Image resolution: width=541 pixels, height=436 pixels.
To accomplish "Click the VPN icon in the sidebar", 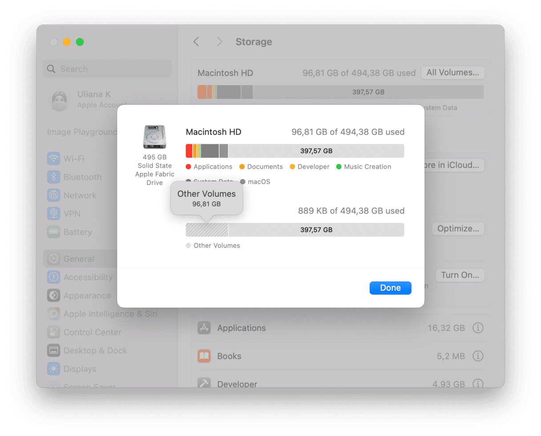I will (x=54, y=214).
